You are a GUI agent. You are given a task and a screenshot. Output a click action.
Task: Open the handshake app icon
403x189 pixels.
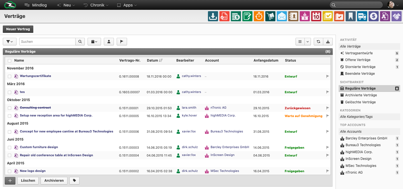pos(397,16)
